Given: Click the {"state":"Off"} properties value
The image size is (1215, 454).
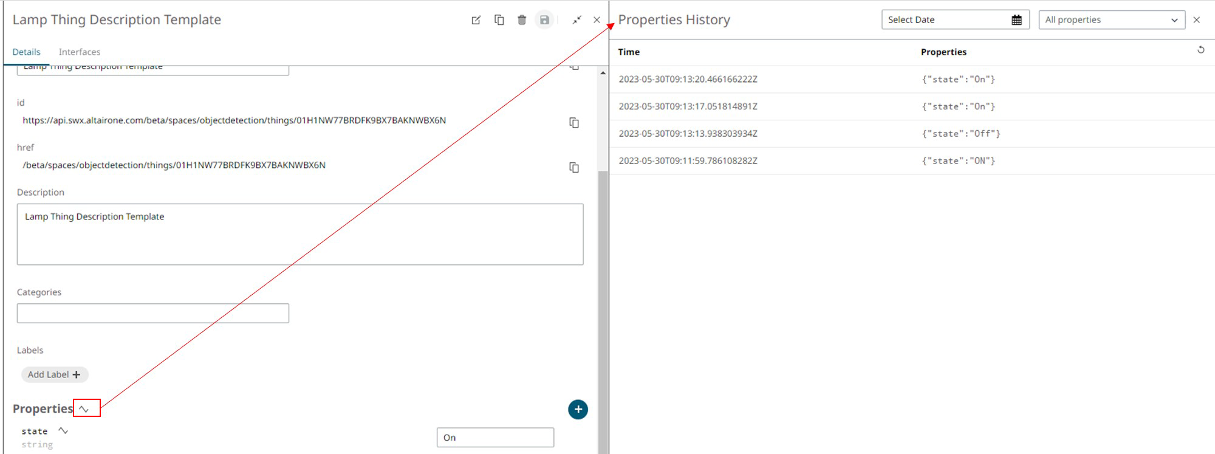Looking at the screenshot, I should pos(961,134).
